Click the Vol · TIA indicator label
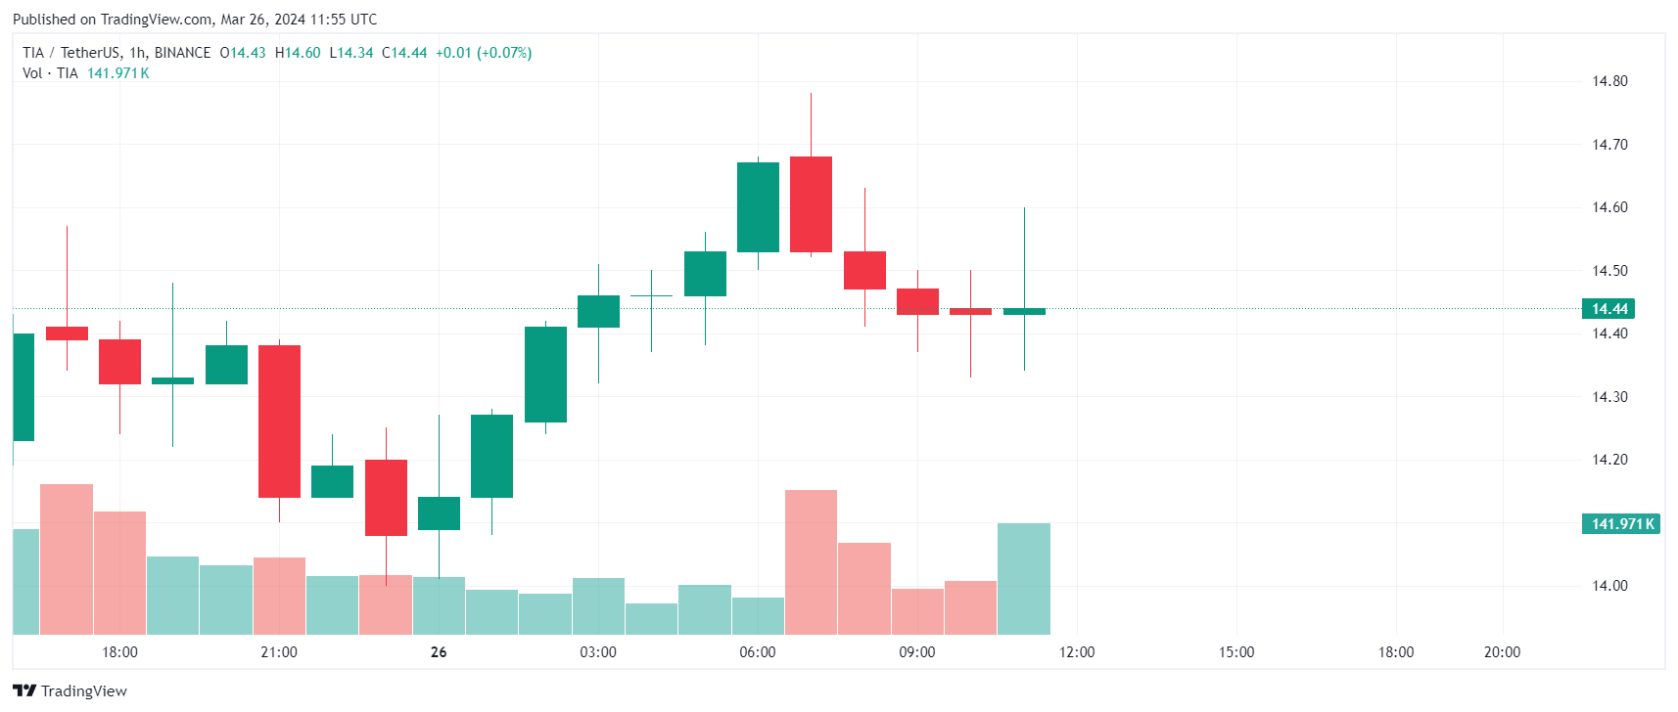 50,73
